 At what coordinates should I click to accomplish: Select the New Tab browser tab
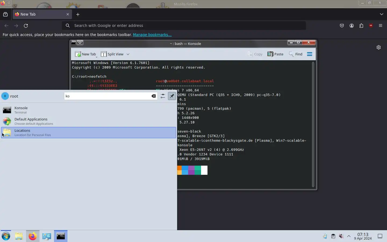coord(42,14)
